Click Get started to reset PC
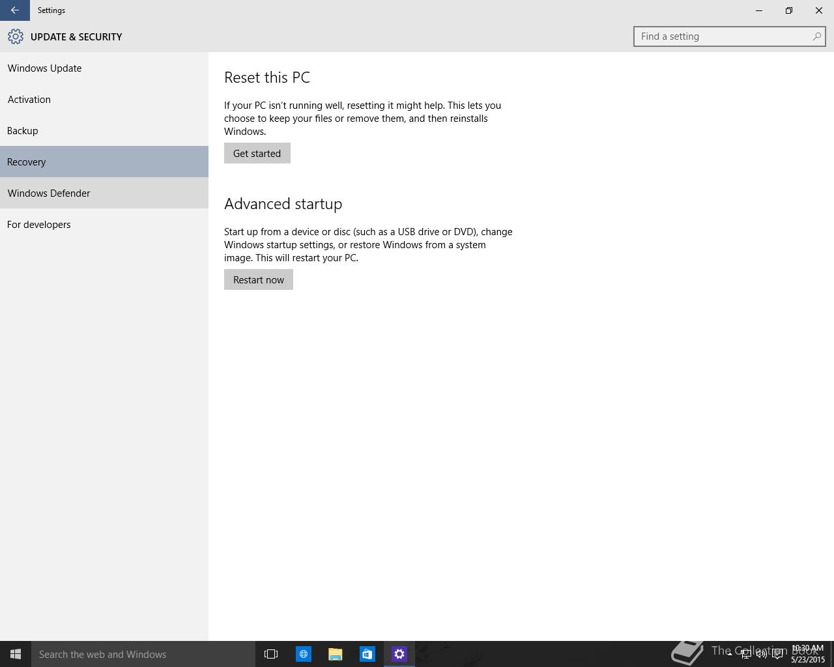Image resolution: width=834 pixels, height=667 pixels. 257,153
